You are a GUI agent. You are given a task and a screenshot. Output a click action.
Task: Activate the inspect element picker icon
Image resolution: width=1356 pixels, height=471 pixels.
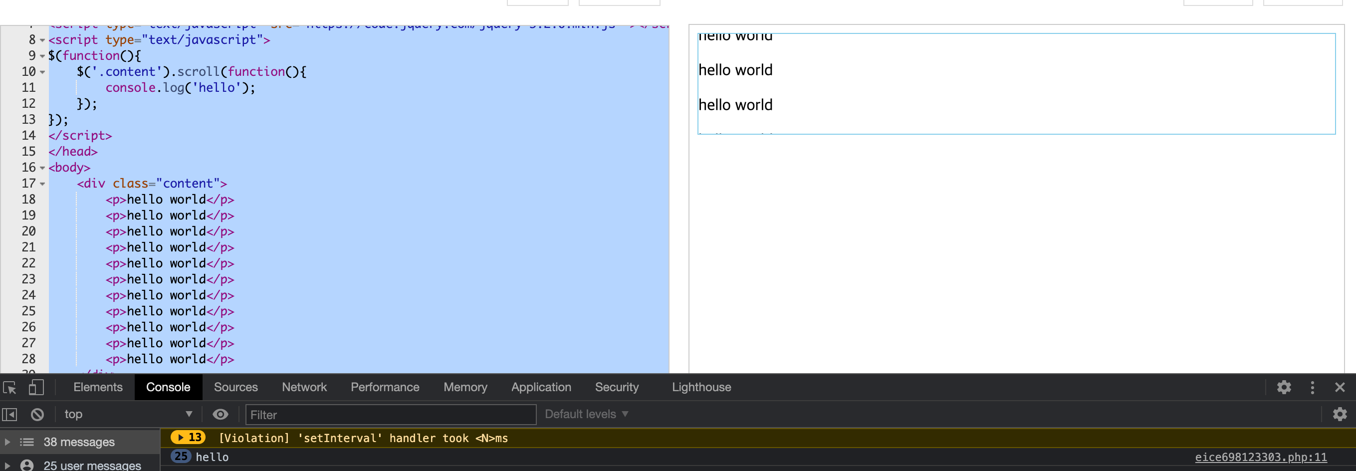[9, 388]
